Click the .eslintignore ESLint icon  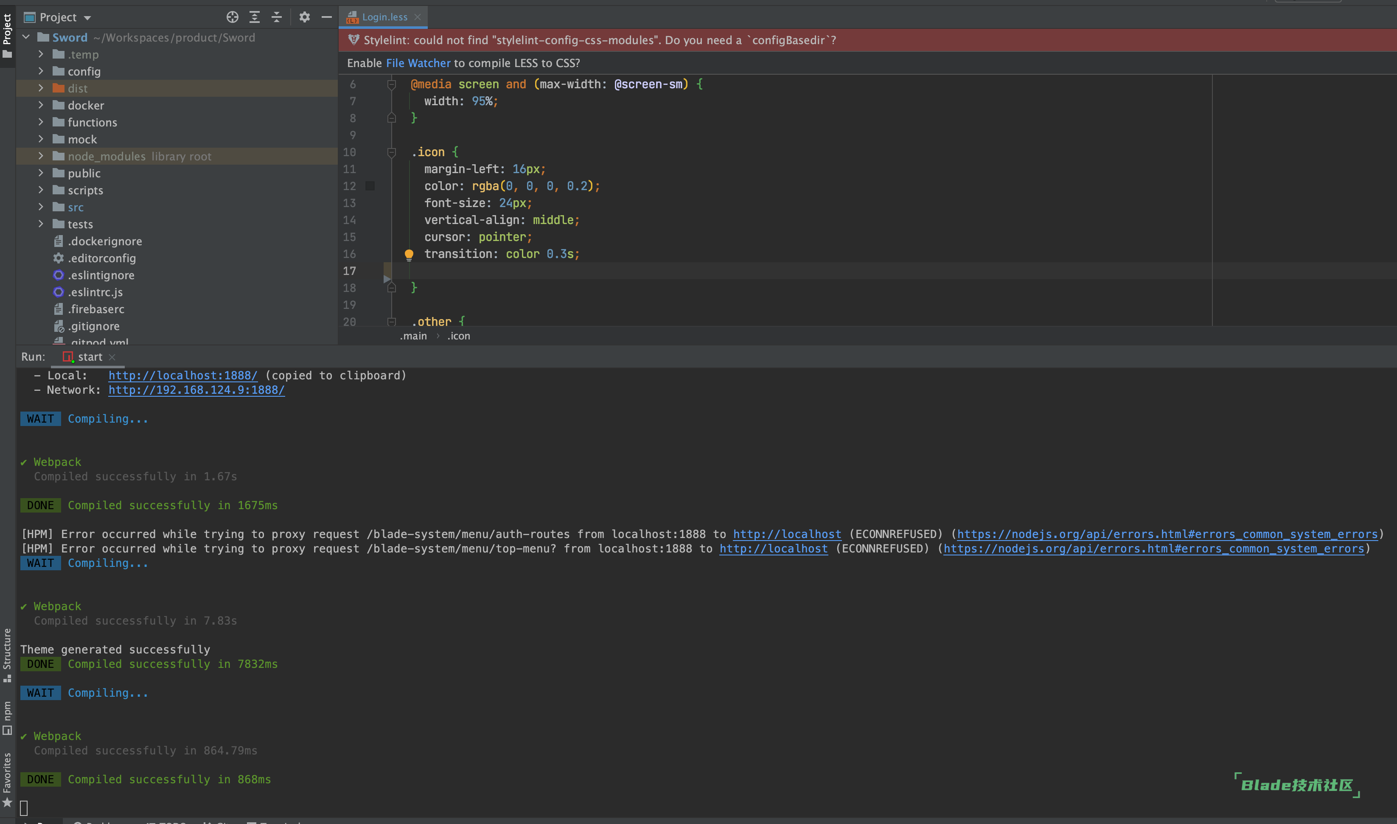58,275
